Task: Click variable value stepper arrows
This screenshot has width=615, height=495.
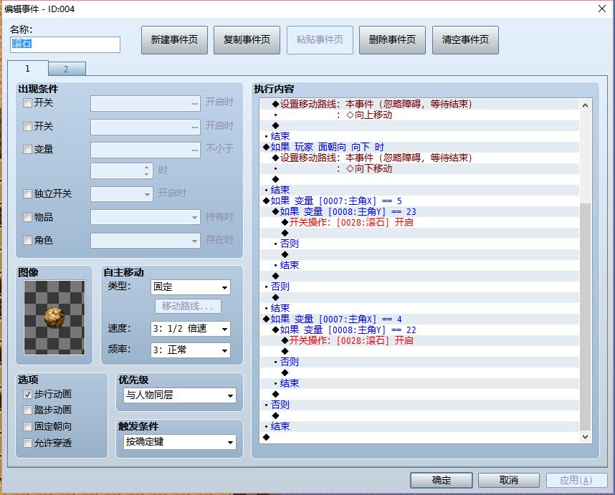Action: (x=147, y=170)
